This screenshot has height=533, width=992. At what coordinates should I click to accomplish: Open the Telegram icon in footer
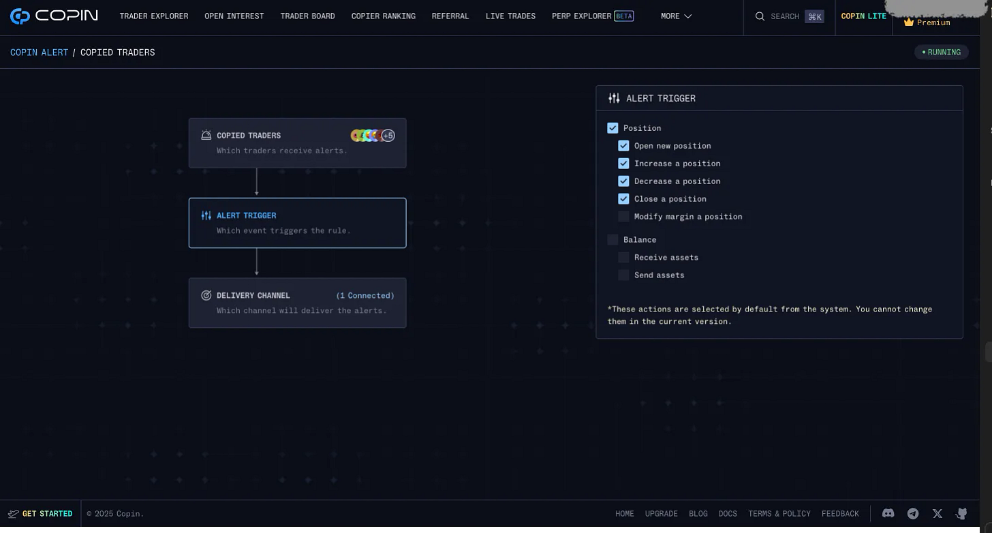(913, 514)
